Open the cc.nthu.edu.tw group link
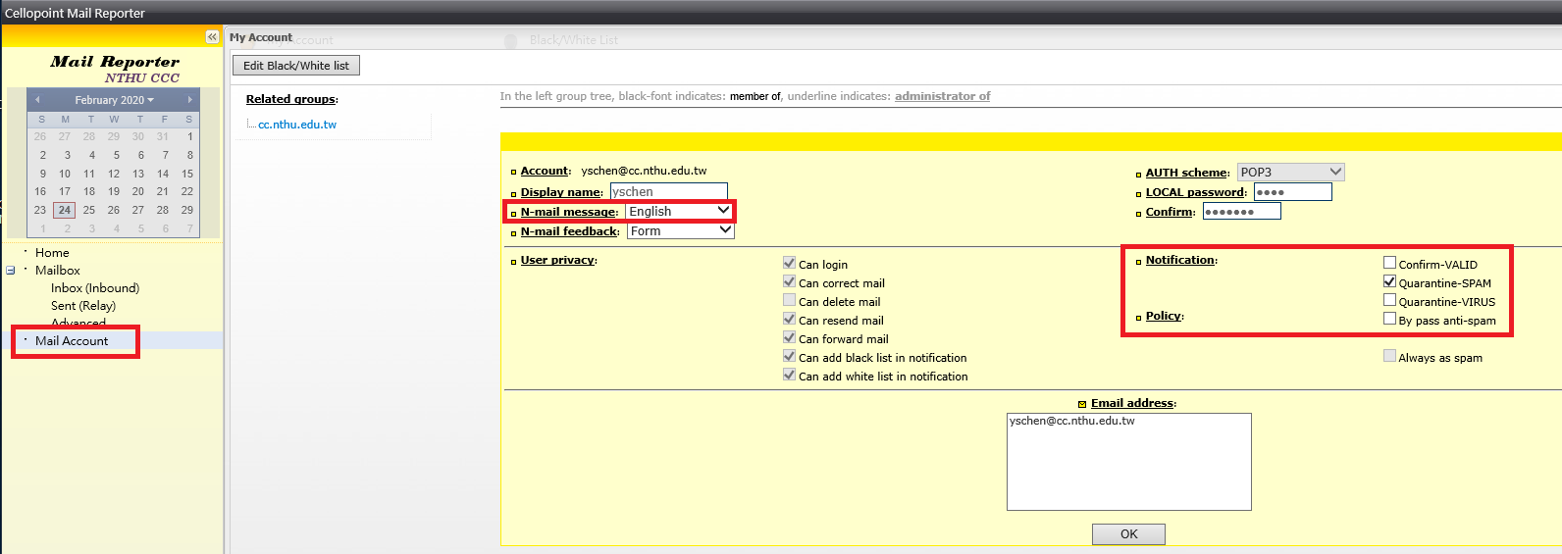The image size is (1562, 554). tap(297, 125)
